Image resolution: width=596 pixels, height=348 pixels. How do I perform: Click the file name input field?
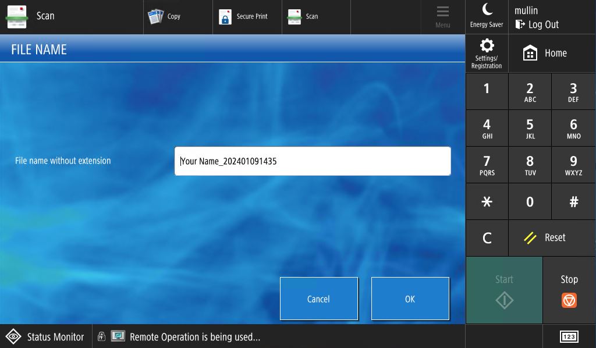[x=313, y=161]
